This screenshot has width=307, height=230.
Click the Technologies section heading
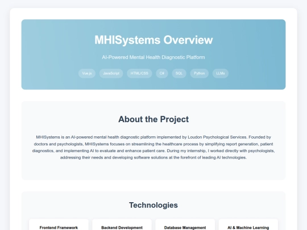(x=153, y=205)
